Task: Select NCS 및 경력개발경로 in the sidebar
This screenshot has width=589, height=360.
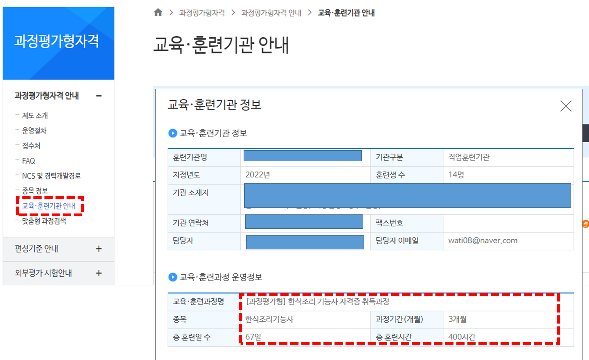Action: pos(51,176)
